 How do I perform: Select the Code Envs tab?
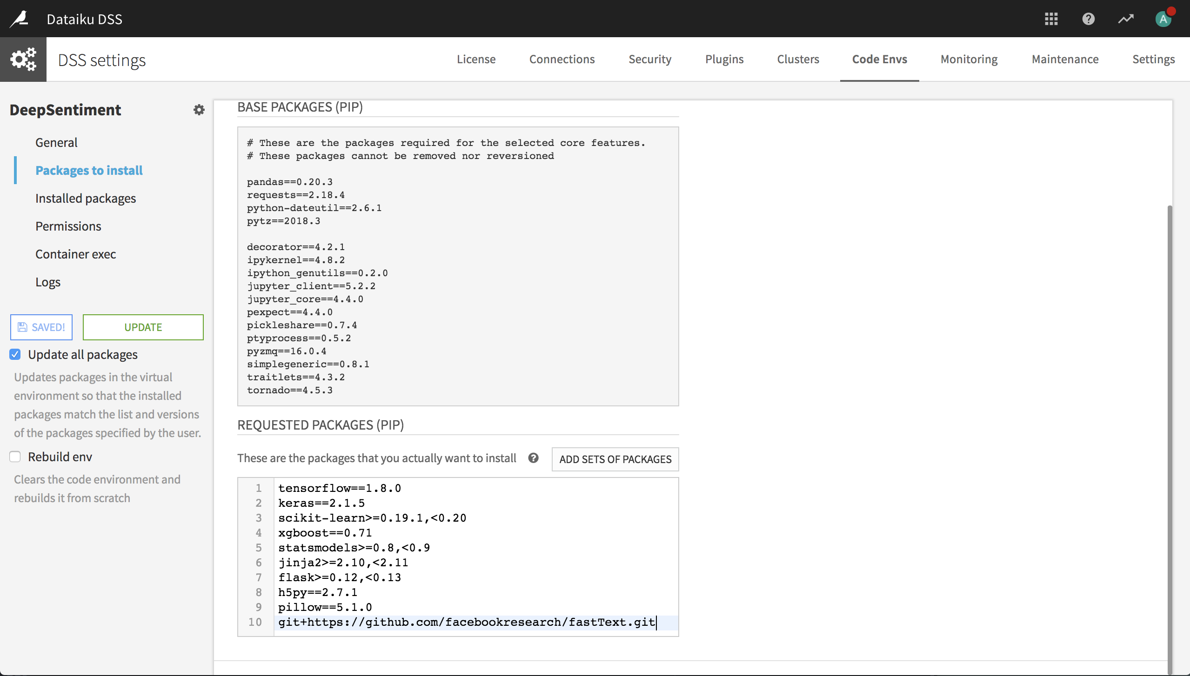coord(879,59)
